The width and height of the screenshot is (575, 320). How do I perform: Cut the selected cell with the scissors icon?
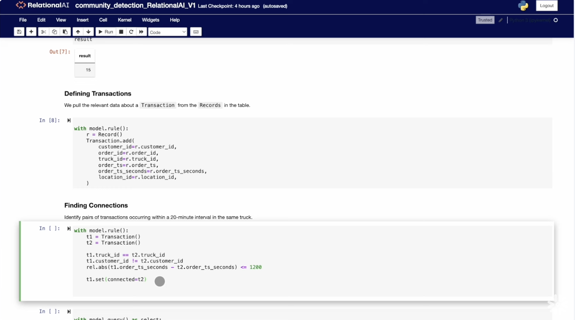pos(43,32)
